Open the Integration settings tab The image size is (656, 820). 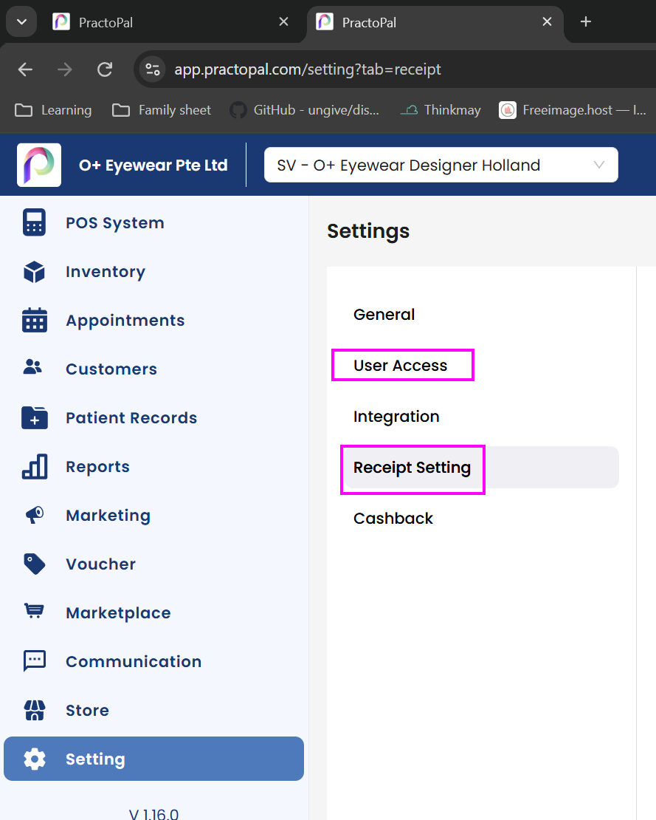click(x=396, y=416)
